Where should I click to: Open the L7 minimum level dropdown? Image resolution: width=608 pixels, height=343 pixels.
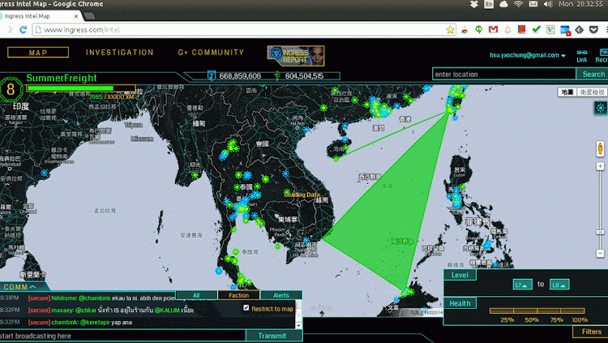522,285
